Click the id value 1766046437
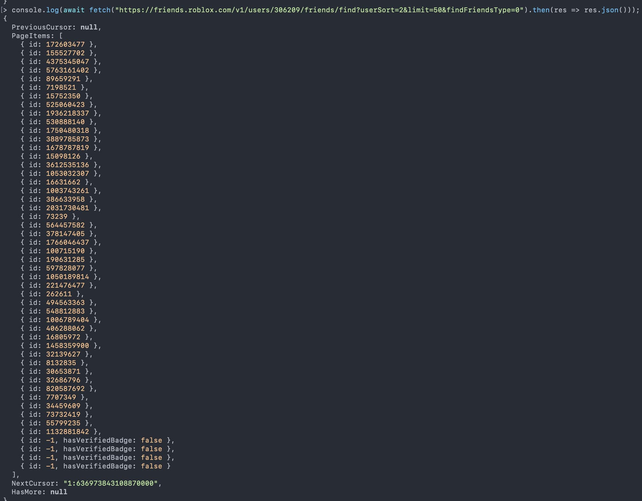Image resolution: width=642 pixels, height=501 pixels. click(x=68, y=242)
